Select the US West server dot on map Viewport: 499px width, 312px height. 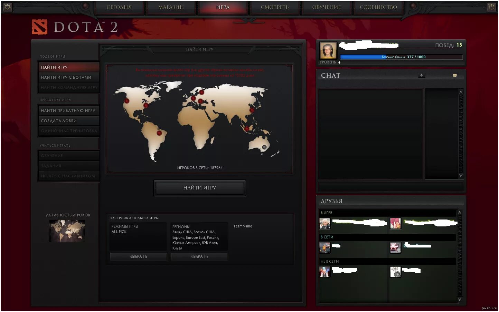point(127,101)
